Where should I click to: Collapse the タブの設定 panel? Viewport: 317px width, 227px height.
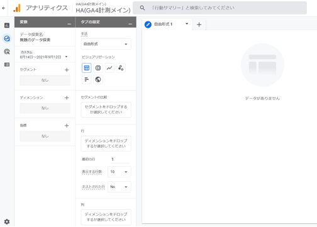click(130, 24)
